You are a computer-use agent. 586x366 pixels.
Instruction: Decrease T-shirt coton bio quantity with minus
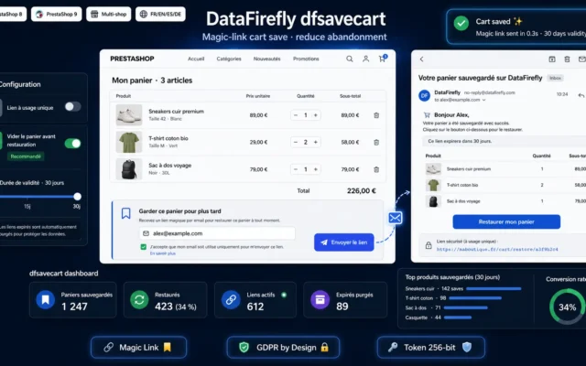click(x=296, y=143)
